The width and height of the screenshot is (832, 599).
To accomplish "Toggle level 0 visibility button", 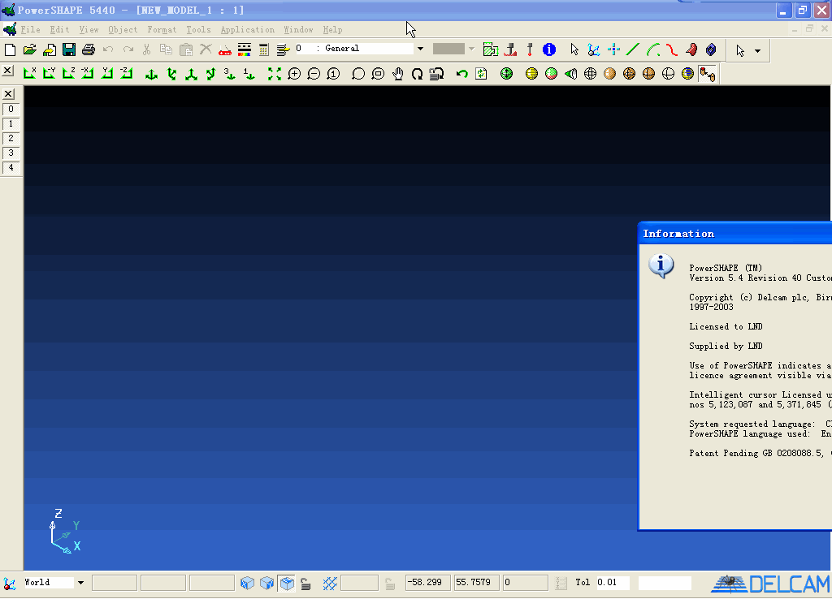I will (x=11, y=110).
